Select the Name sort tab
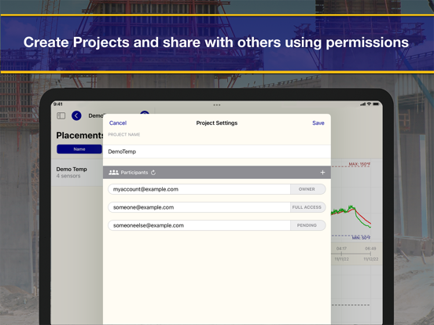This screenshot has height=325, width=434. point(79,149)
